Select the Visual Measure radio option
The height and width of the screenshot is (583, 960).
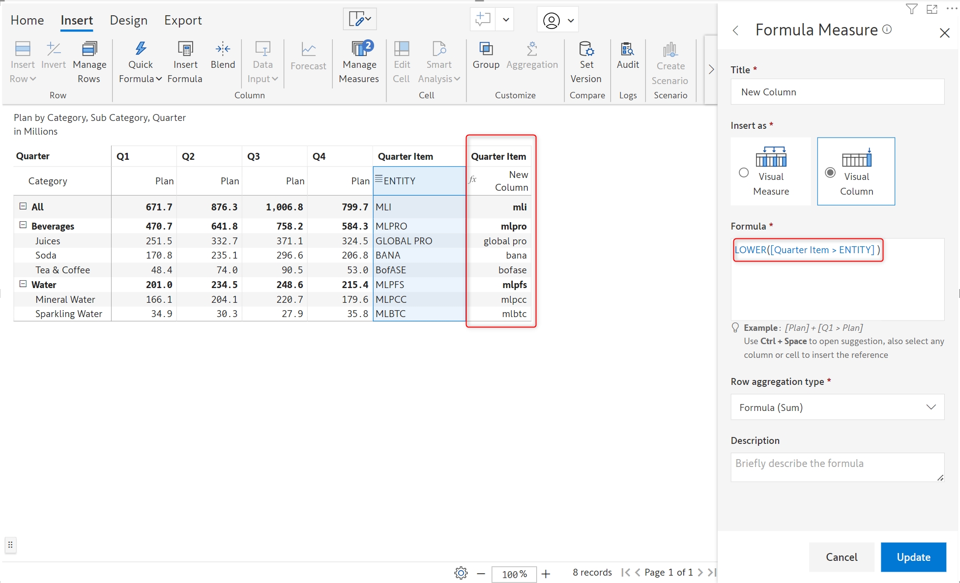(x=744, y=173)
